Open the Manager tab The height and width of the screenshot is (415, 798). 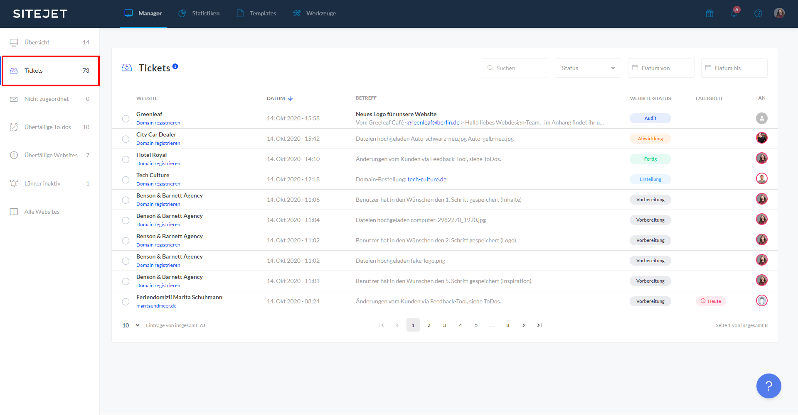coord(143,14)
